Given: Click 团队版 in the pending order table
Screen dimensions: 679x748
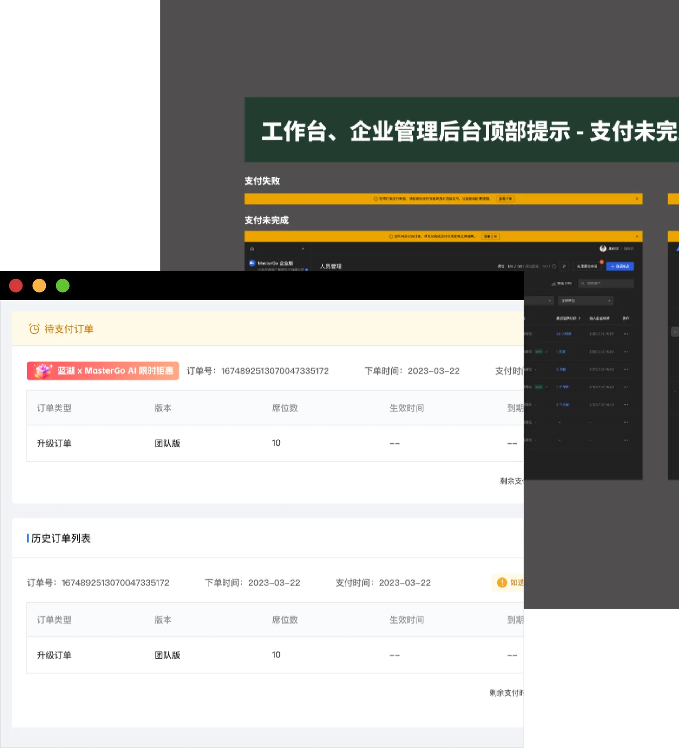Looking at the screenshot, I should pos(167,443).
